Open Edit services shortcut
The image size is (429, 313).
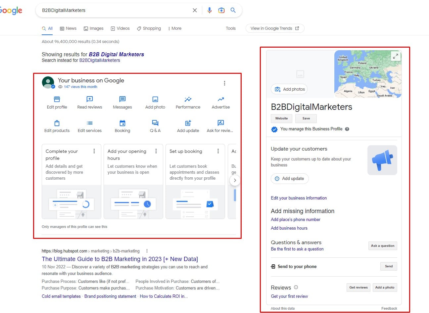click(x=90, y=126)
